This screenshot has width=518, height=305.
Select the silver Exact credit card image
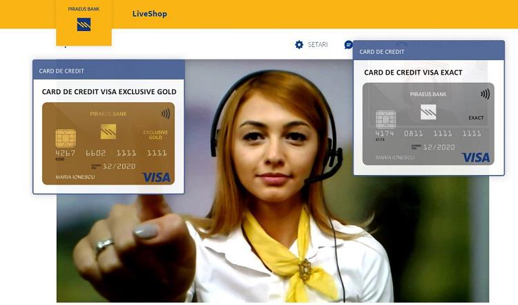pyautogui.click(x=428, y=124)
